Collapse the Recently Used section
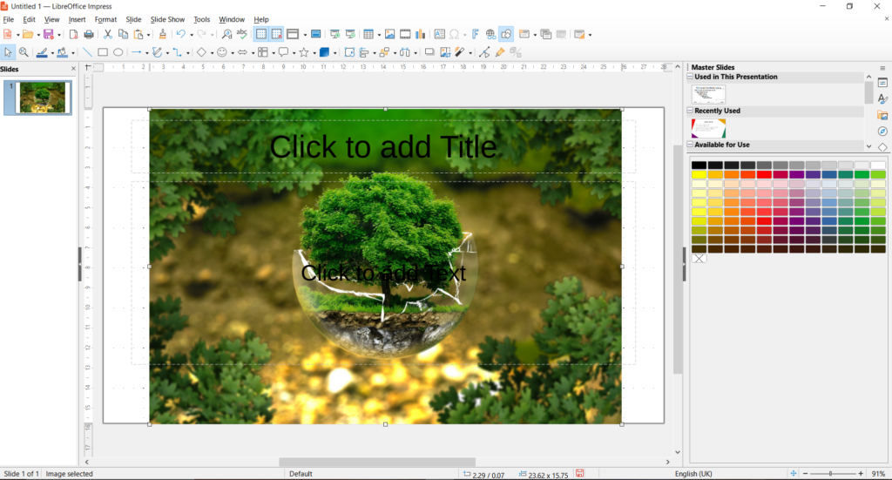This screenshot has width=892, height=480. (691, 111)
